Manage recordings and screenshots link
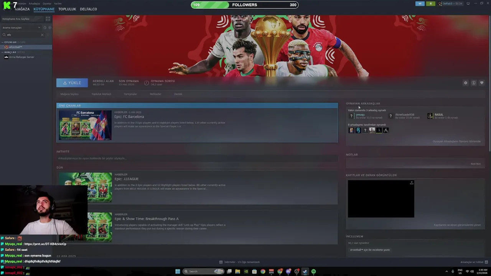The height and width of the screenshot is (276, 491). tap(457, 225)
